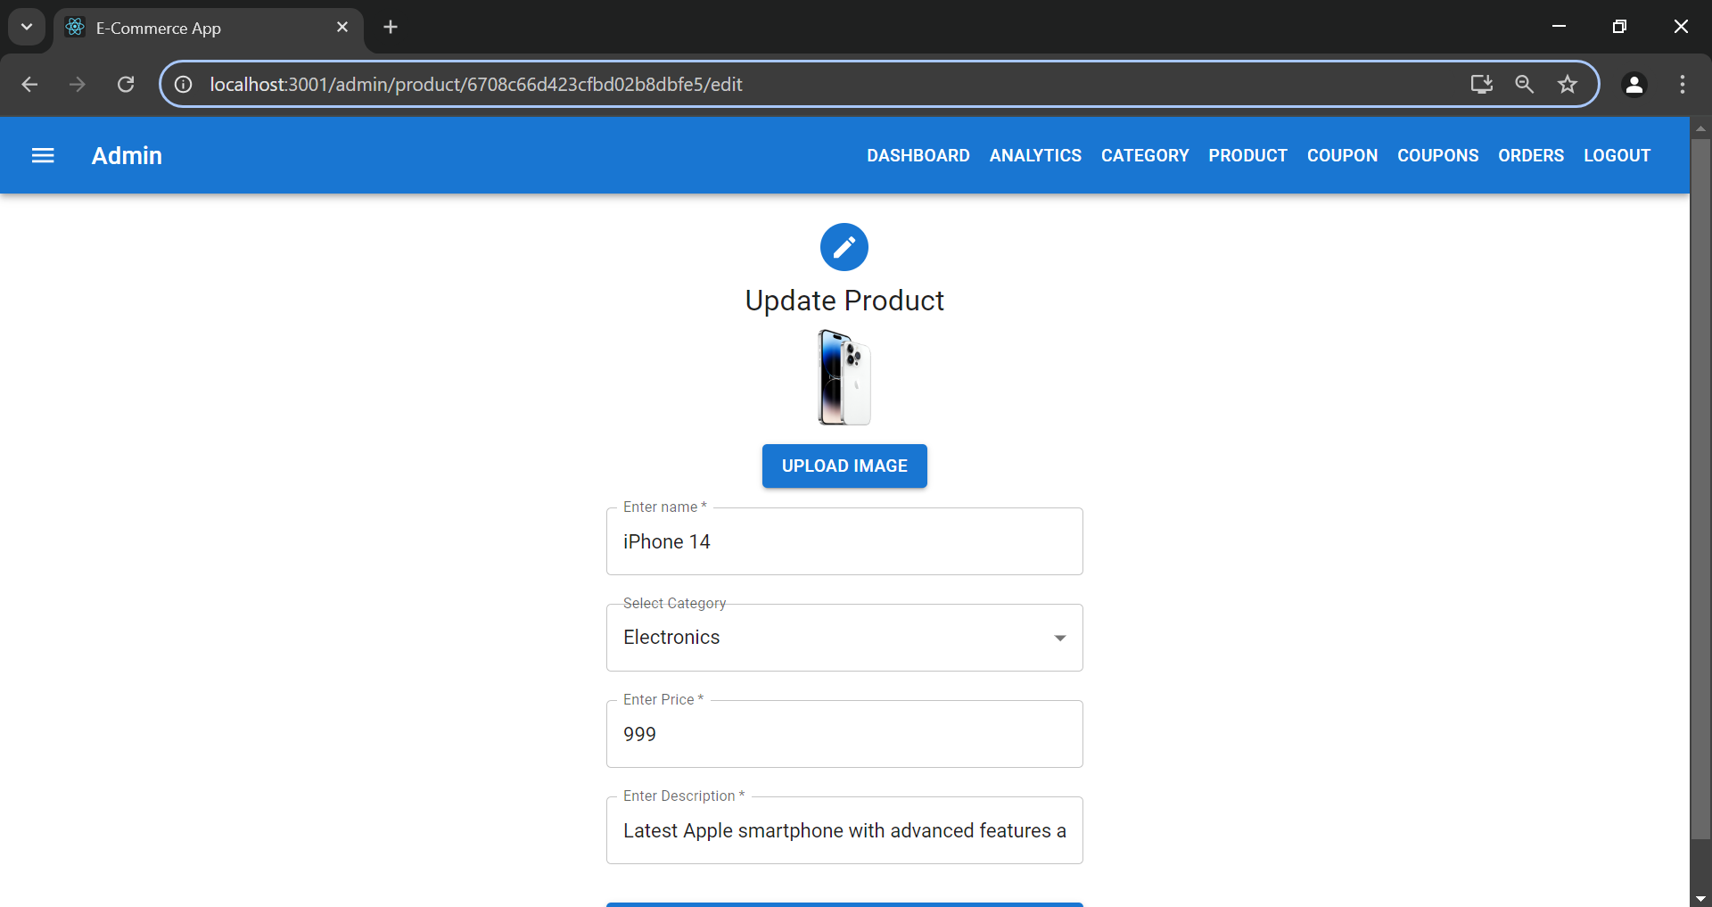Click the browser address bar URL
The height and width of the screenshot is (907, 1712).
(x=476, y=84)
